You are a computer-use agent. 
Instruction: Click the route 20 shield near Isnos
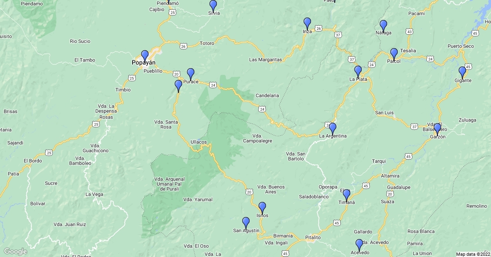249,192
